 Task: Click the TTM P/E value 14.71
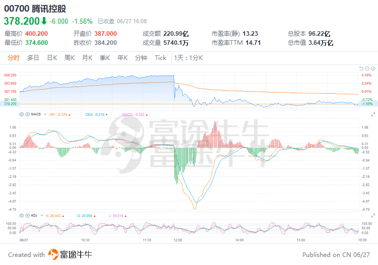point(253,43)
